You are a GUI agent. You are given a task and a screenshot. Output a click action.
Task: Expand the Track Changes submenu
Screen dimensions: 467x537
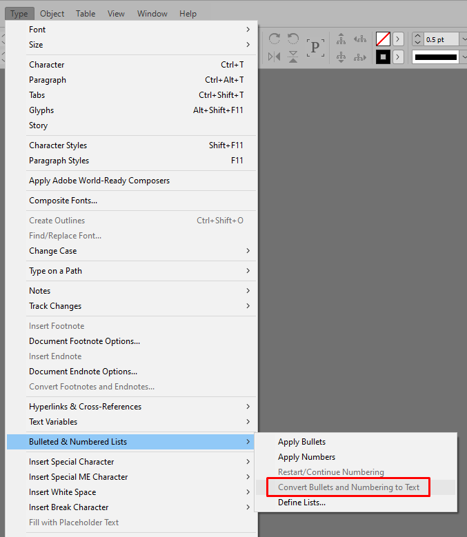(132, 306)
